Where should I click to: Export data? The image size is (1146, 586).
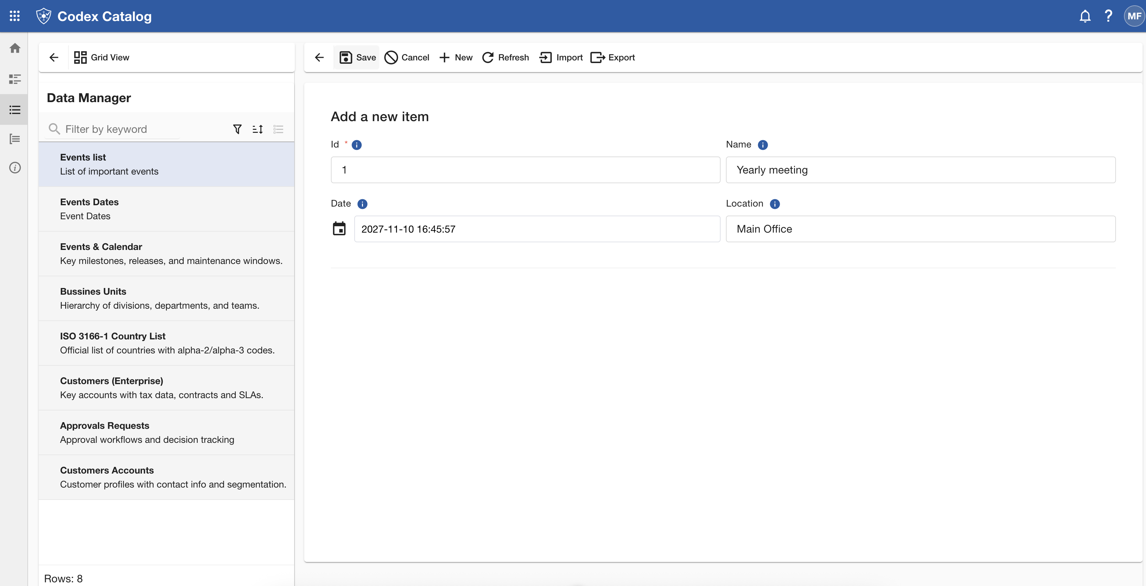click(x=613, y=57)
